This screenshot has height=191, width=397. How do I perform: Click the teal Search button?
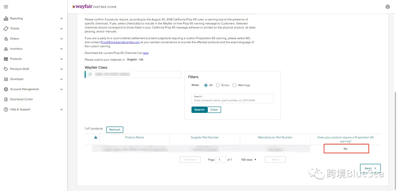(199, 110)
